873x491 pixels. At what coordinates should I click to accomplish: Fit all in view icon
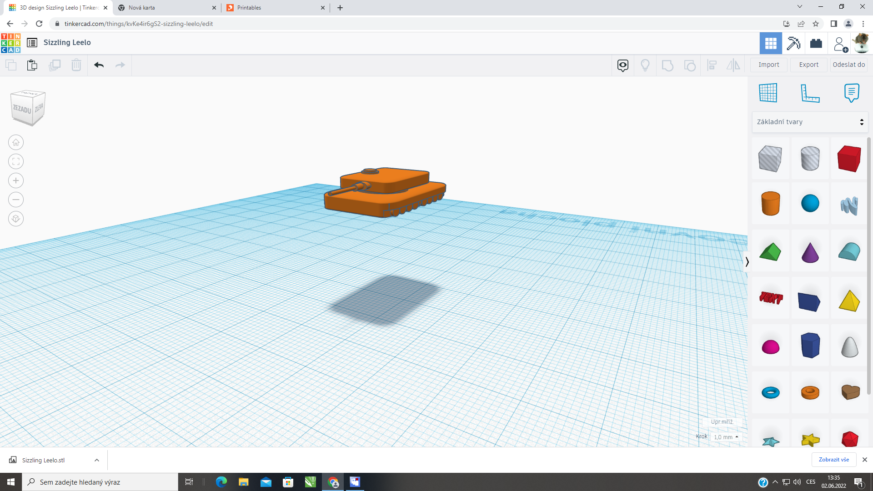16,161
